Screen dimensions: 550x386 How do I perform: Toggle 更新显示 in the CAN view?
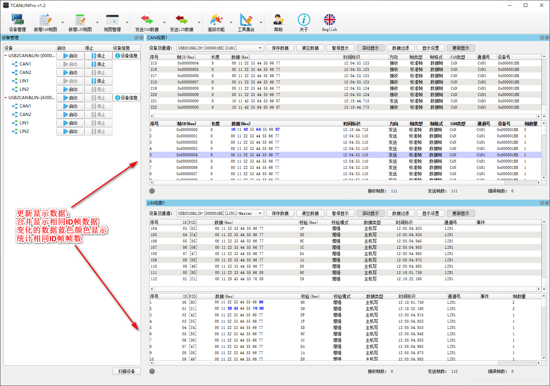point(461,48)
